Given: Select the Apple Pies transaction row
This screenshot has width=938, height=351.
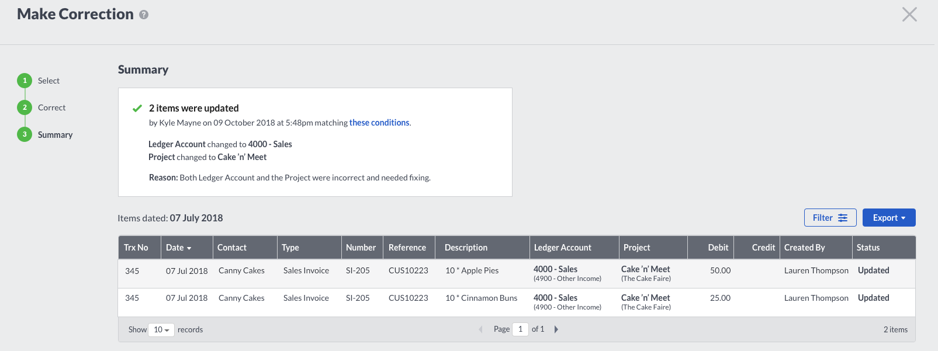Looking at the screenshot, I should (471, 271).
